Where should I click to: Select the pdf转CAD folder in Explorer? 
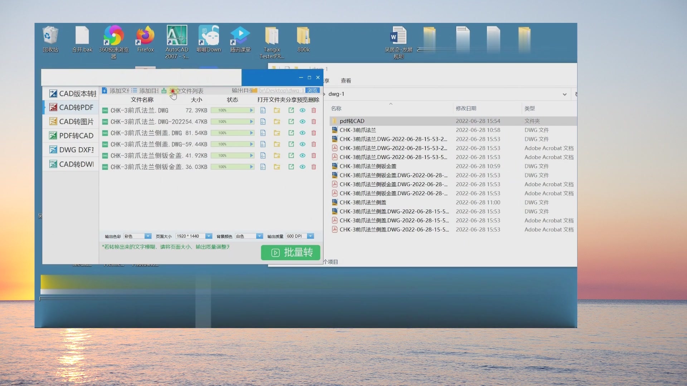tap(352, 121)
